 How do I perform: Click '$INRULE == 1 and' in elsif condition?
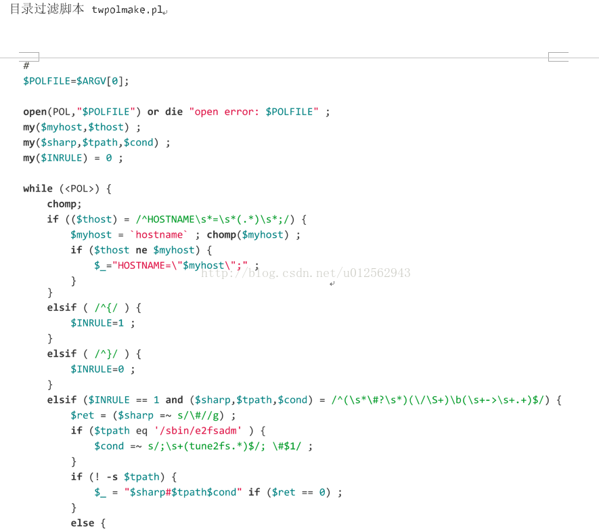[135, 400]
